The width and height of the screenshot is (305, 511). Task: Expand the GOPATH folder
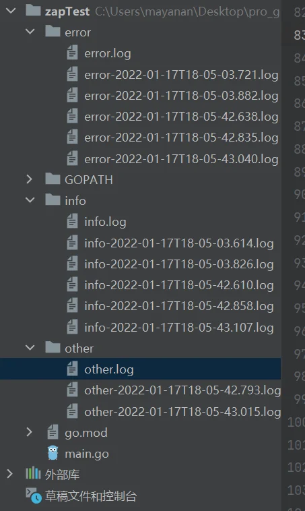[x=30, y=179]
